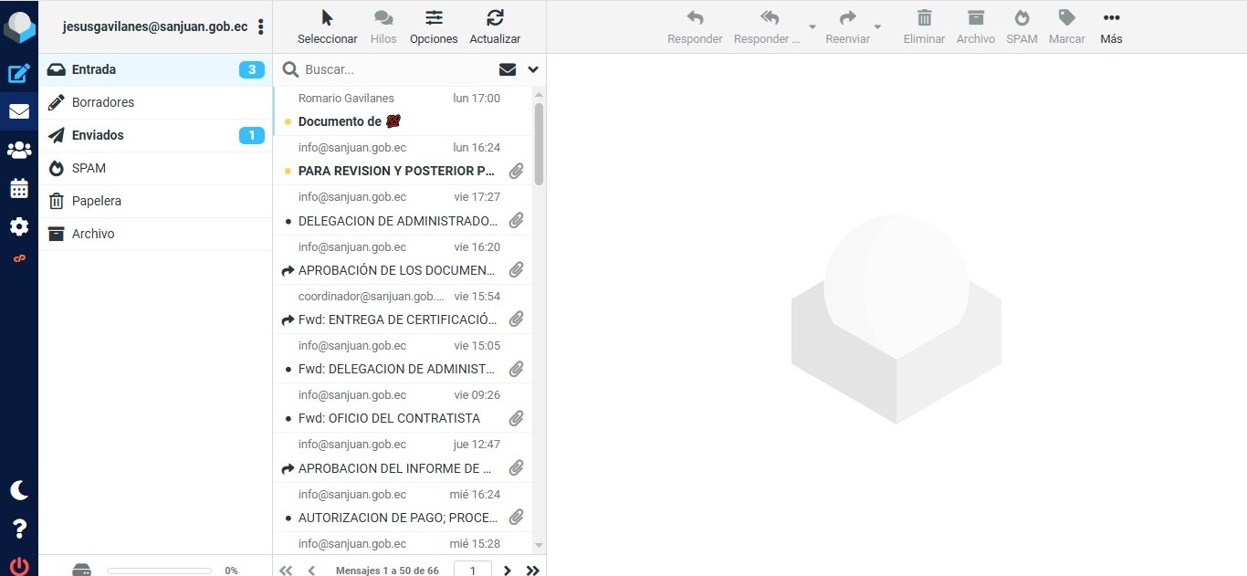Click the Opciones list options icon
This screenshot has width=1247, height=576.
coord(434,27)
